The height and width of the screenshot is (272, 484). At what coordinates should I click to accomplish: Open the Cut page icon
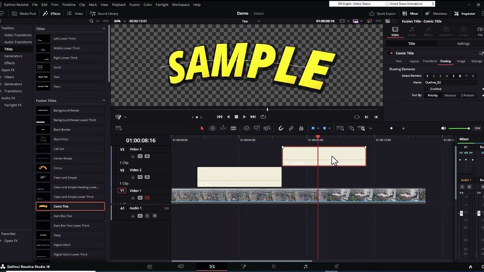[181, 267]
